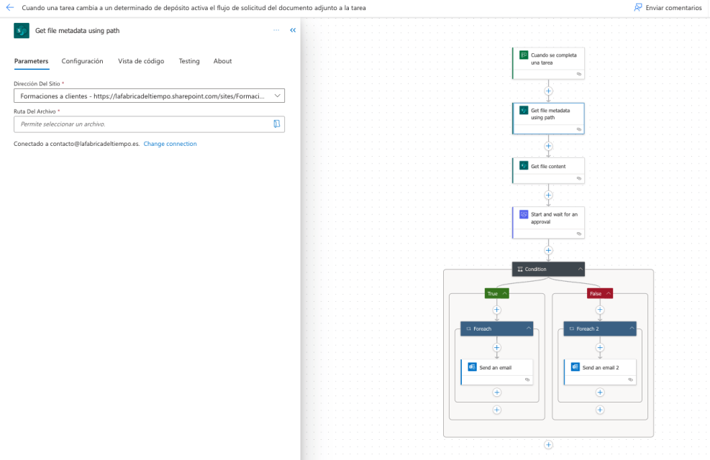
Task: Collapse the Foreach 2 loop
Action: click(632, 328)
